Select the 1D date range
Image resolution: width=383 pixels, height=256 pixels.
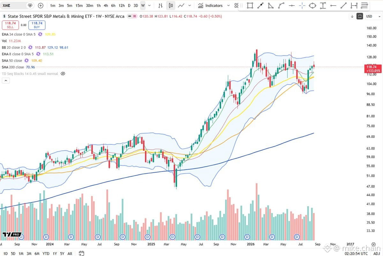5,253
